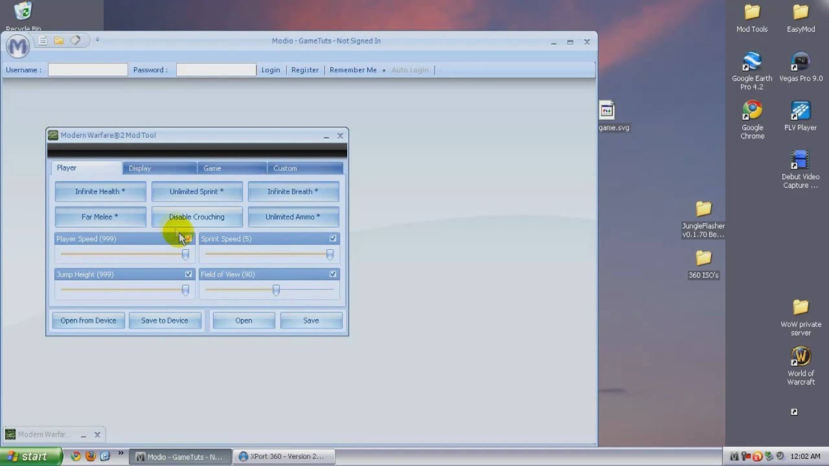This screenshot has height=466, width=829.
Task: Select Modio - GameTuts taskbar button
Action: point(180,456)
